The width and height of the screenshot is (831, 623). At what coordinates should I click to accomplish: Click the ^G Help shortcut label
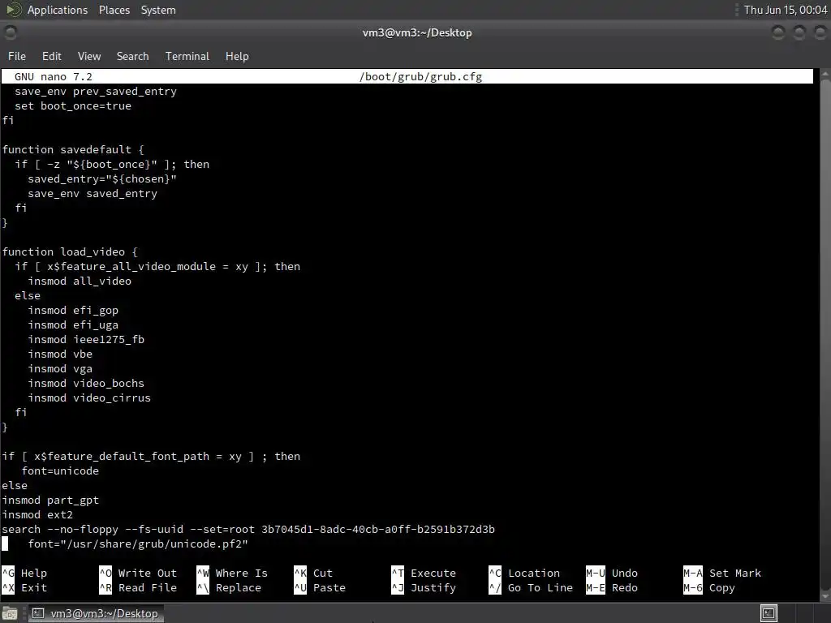coord(24,574)
